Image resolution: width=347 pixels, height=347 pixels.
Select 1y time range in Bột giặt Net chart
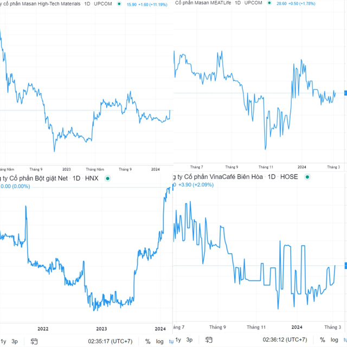[3, 341]
